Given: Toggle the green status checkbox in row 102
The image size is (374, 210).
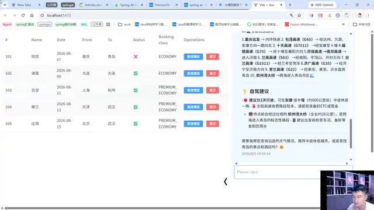Looking at the screenshot, I should [136, 73].
